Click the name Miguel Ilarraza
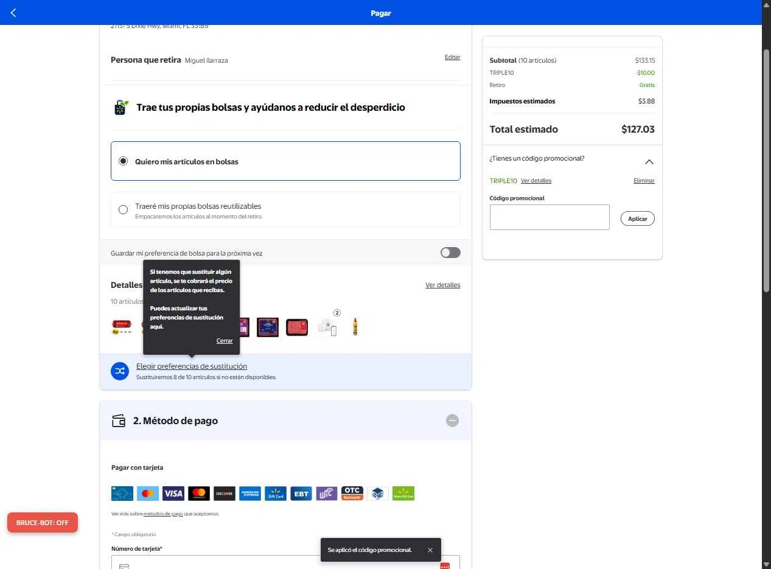Image resolution: width=771 pixels, height=569 pixels. click(206, 60)
